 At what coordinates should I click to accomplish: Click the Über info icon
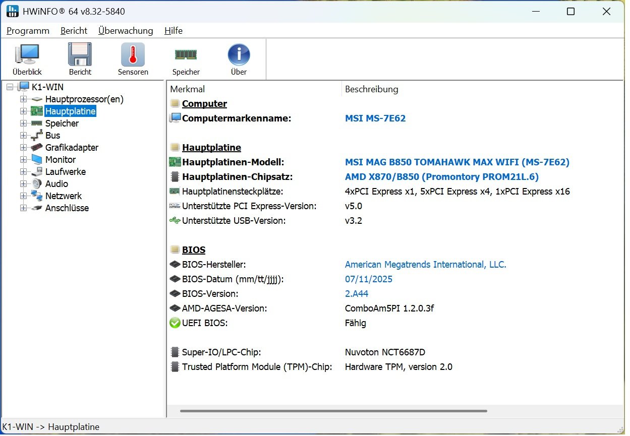coord(239,54)
